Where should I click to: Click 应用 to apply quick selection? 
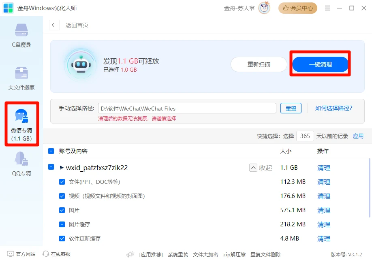(358, 136)
